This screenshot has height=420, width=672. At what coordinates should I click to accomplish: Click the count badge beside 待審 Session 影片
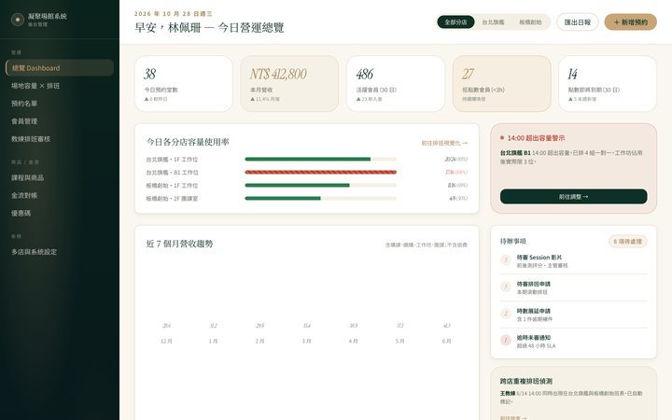coord(506,259)
